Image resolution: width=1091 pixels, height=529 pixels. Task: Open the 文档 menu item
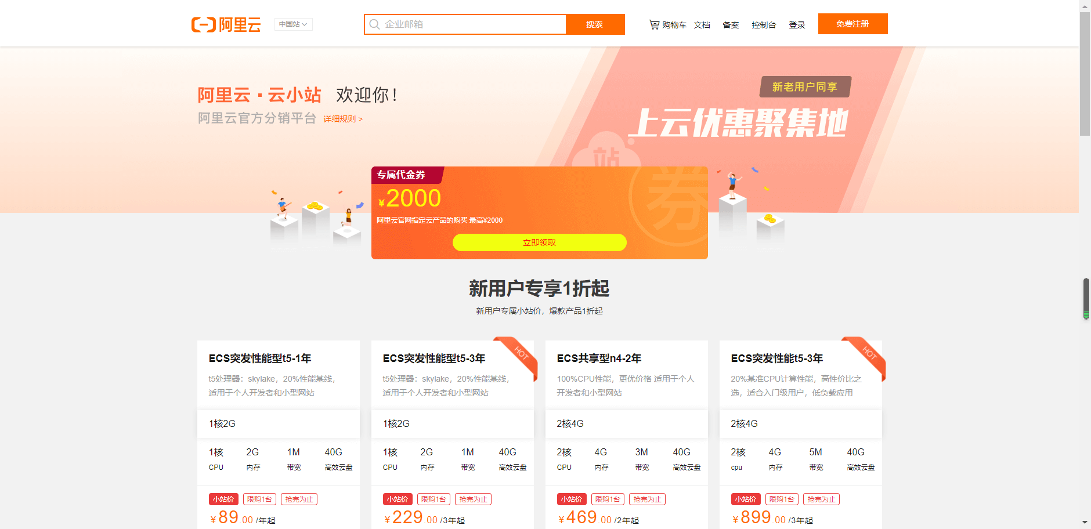point(702,25)
